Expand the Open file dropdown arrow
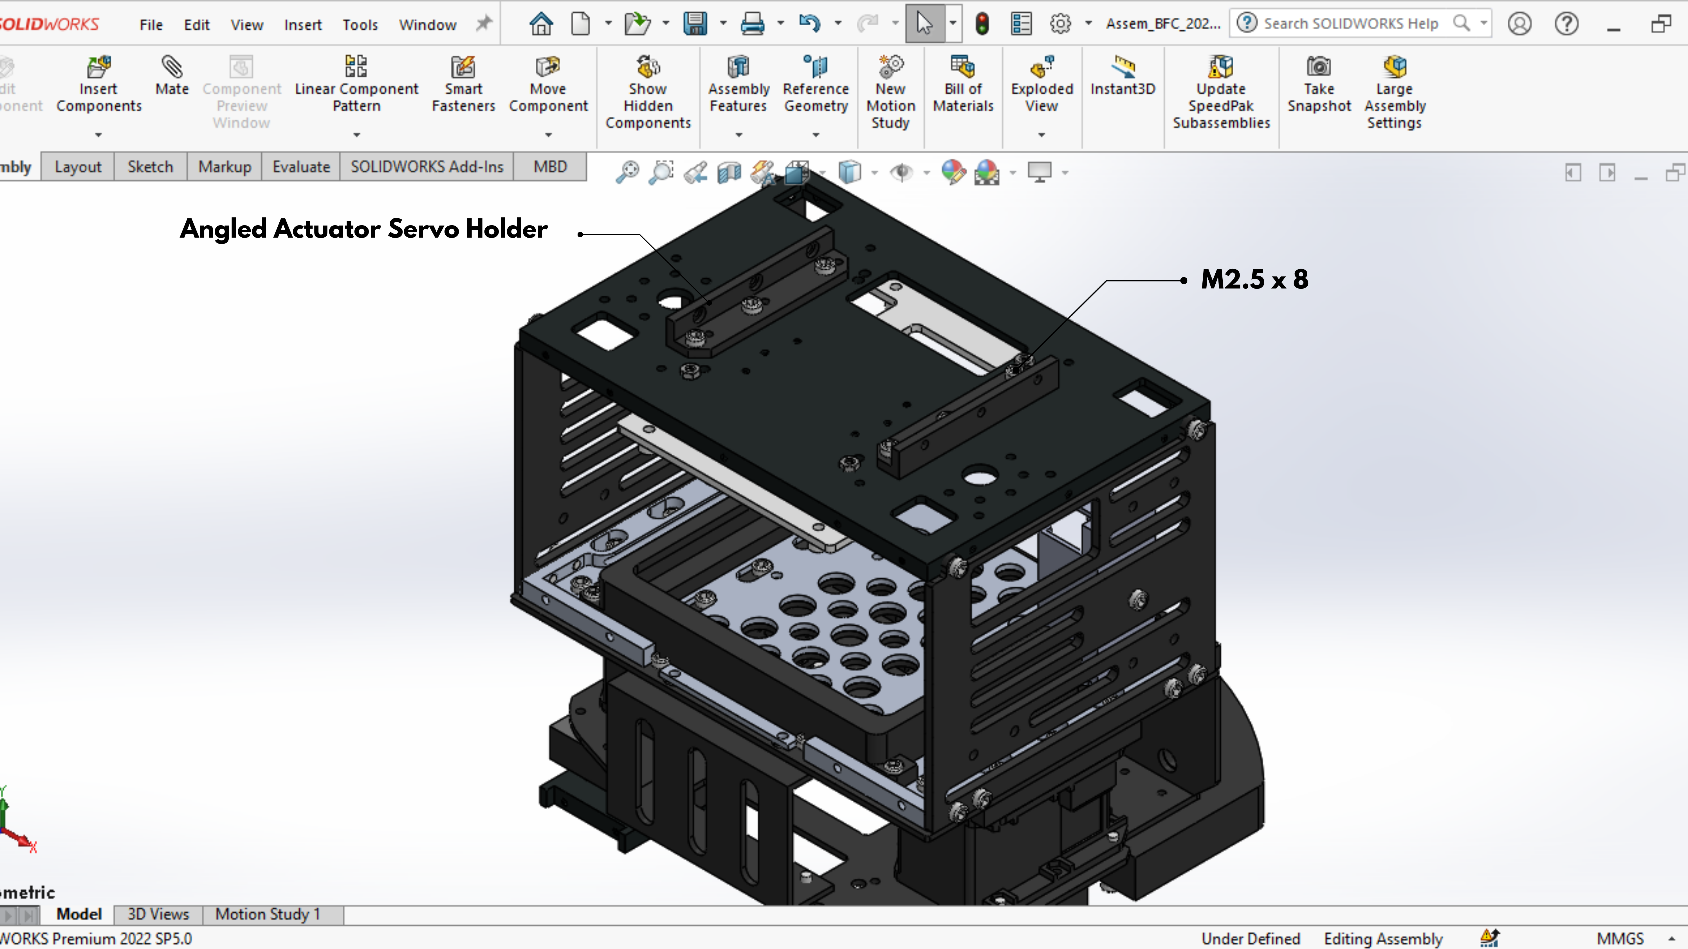1688x949 pixels. pos(666,24)
